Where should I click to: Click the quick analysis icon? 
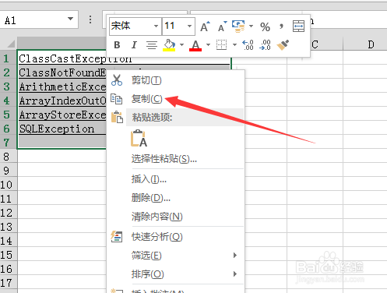click(x=117, y=236)
